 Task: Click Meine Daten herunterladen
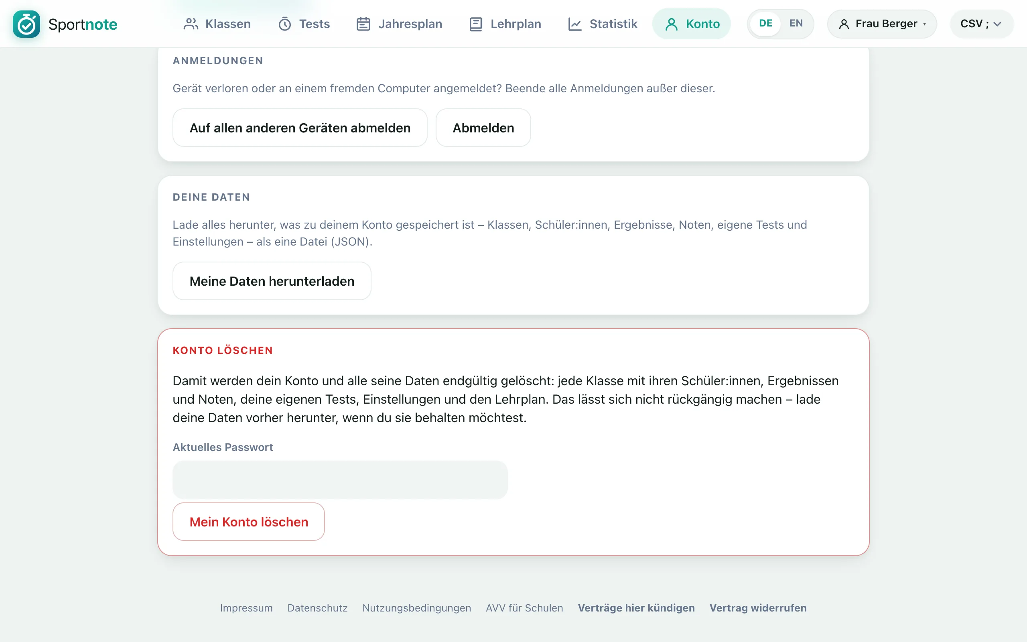(272, 281)
